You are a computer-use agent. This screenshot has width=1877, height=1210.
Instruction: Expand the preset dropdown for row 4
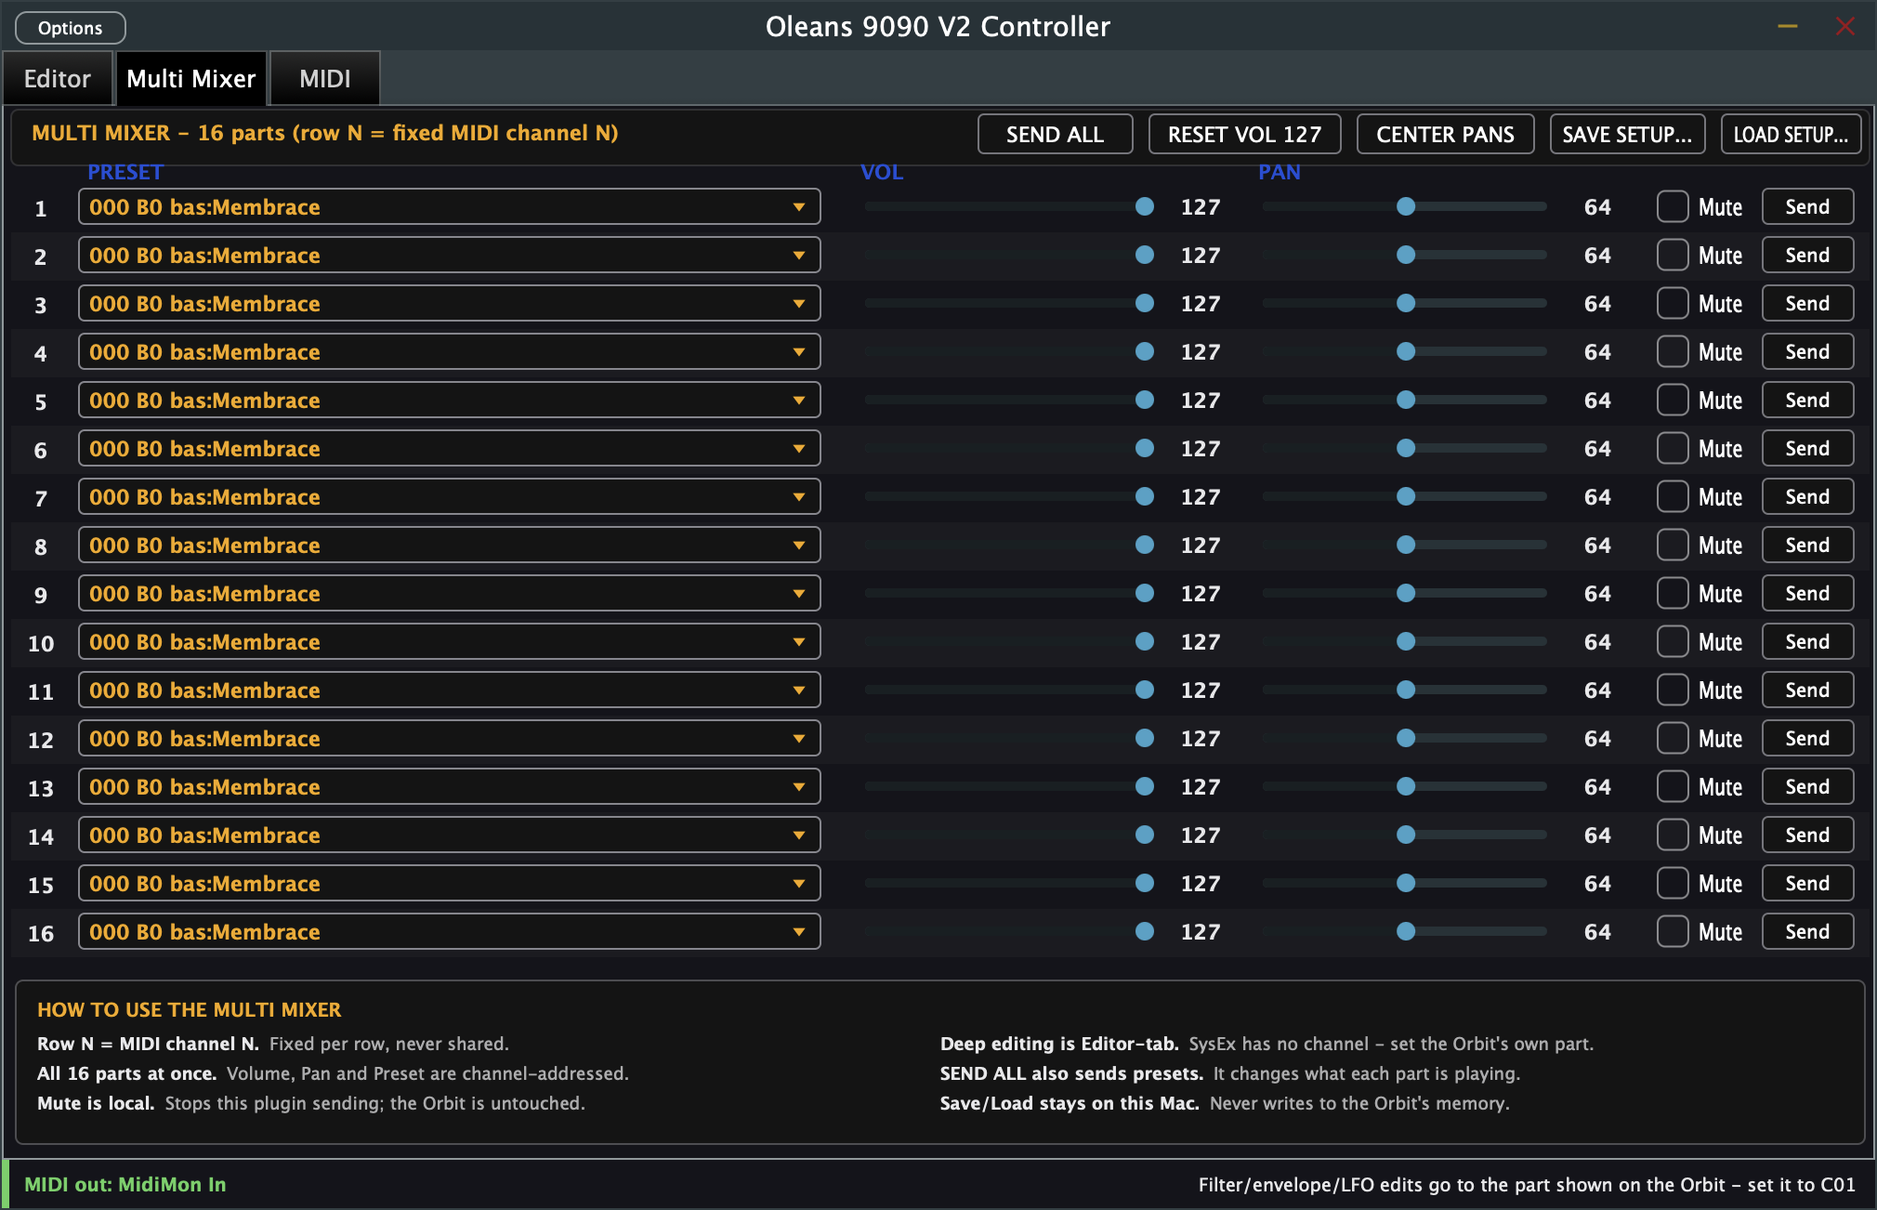[x=450, y=352]
